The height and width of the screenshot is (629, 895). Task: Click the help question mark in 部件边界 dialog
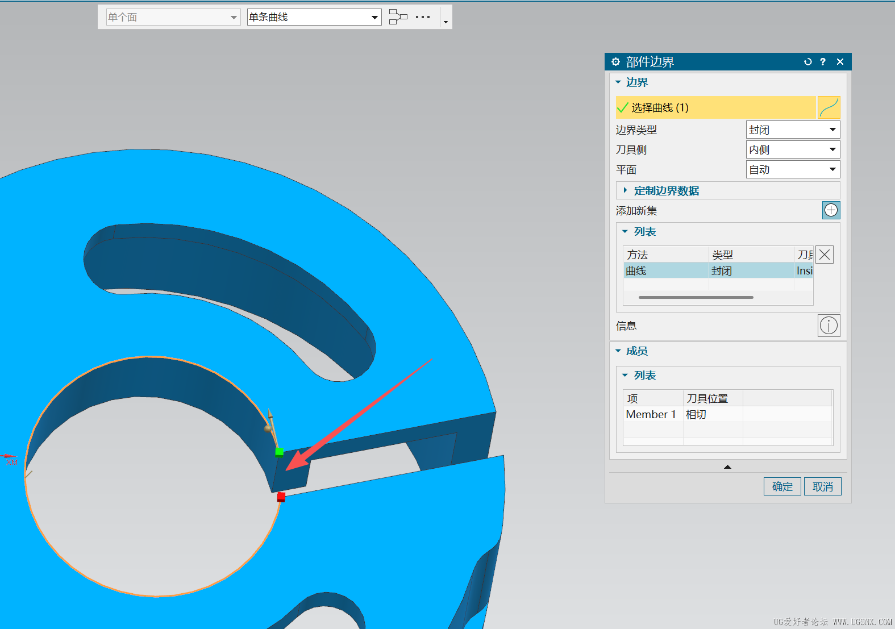823,62
